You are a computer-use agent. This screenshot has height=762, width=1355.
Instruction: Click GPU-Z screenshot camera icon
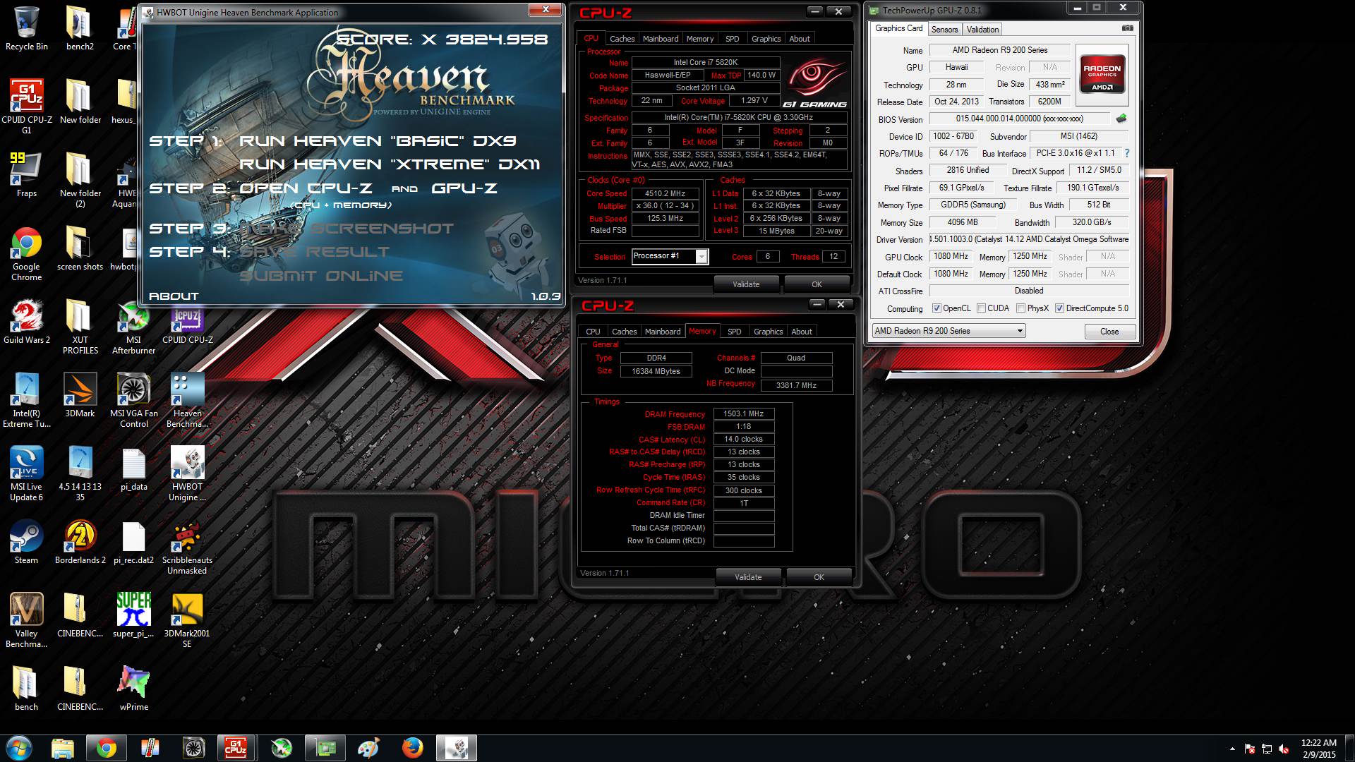click(x=1127, y=29)
